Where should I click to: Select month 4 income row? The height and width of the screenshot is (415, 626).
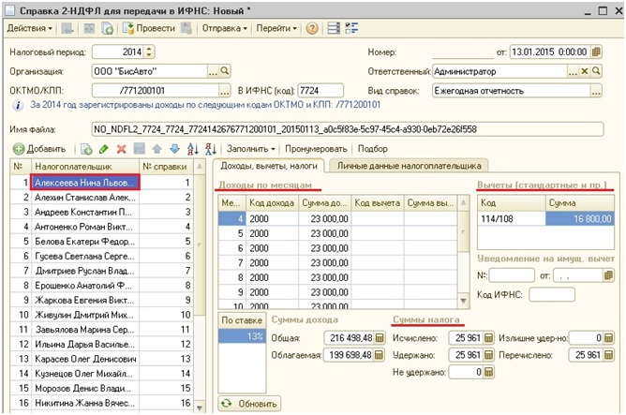(337, 218)
